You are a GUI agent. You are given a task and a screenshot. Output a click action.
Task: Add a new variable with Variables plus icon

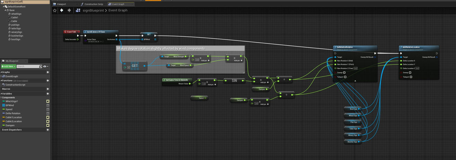(48, 94)
